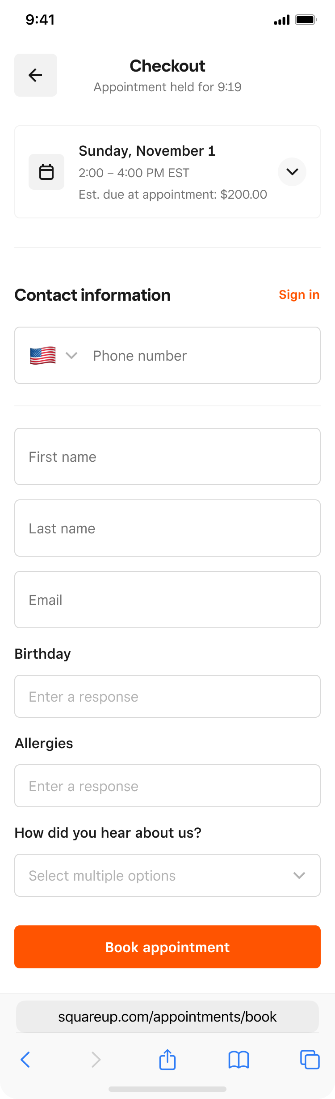Click Safari's forward navigation chevron
335x1099 pixels.
click(x=96, y=1060)
